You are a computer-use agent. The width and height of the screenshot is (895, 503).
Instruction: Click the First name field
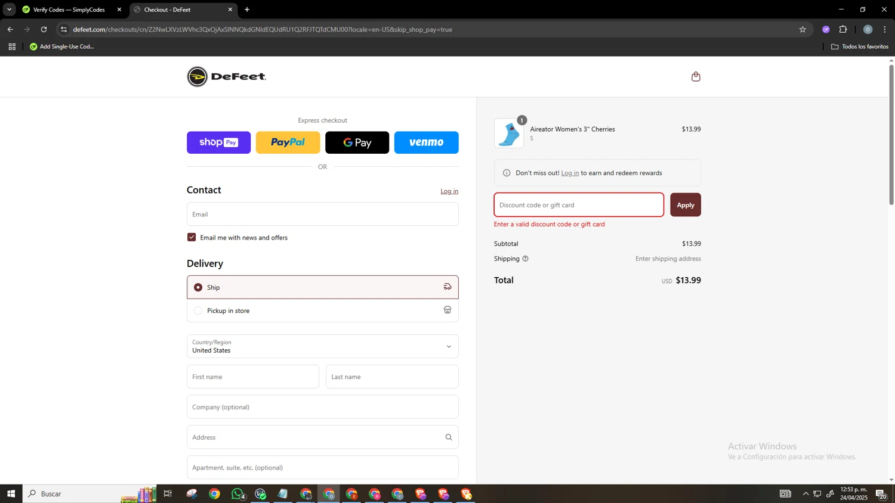coord(253,377)
